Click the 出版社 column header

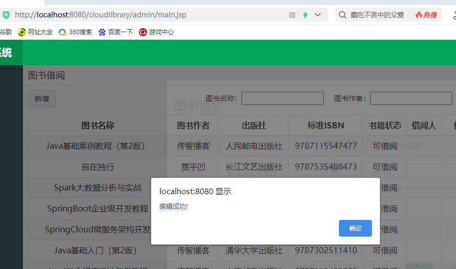[x=254, y=125]
